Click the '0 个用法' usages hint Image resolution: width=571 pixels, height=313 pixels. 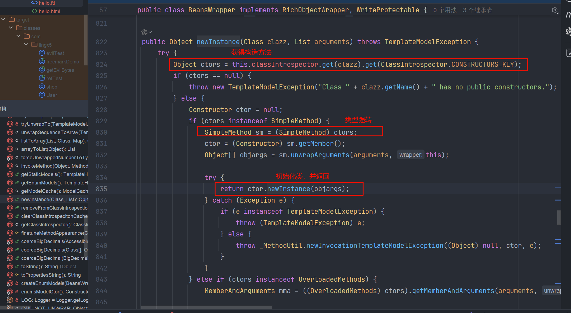pyautogui.click(x=445, y=10)
